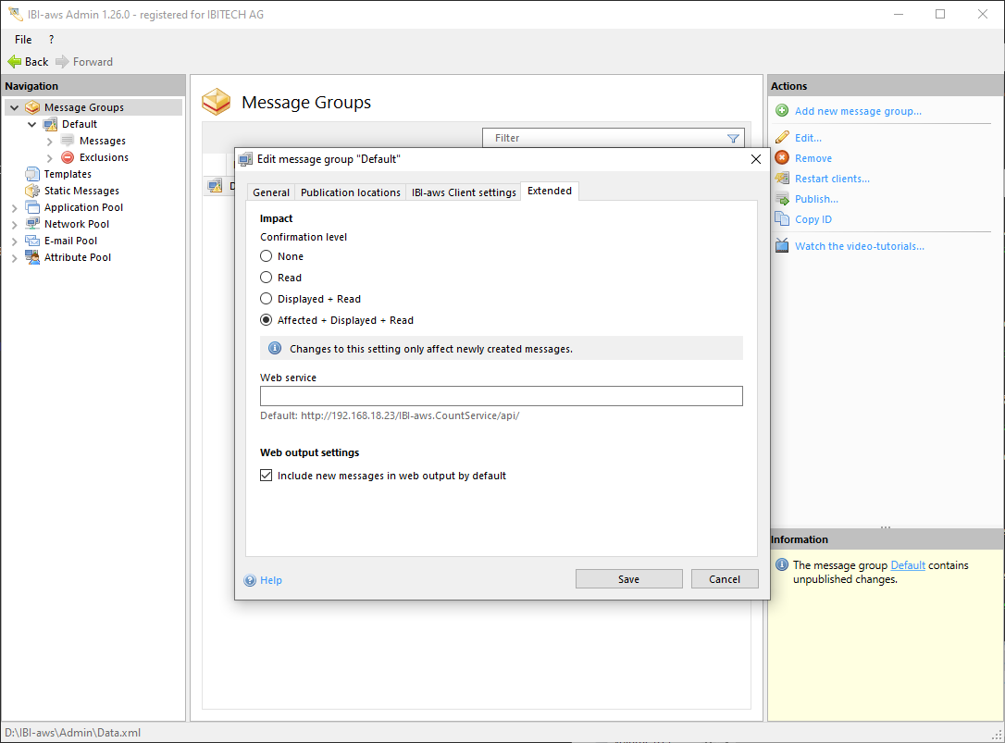This screenshot has width=1005, height=743.
Task: Select the None confirmation level
Action: (x=267, y=256)
